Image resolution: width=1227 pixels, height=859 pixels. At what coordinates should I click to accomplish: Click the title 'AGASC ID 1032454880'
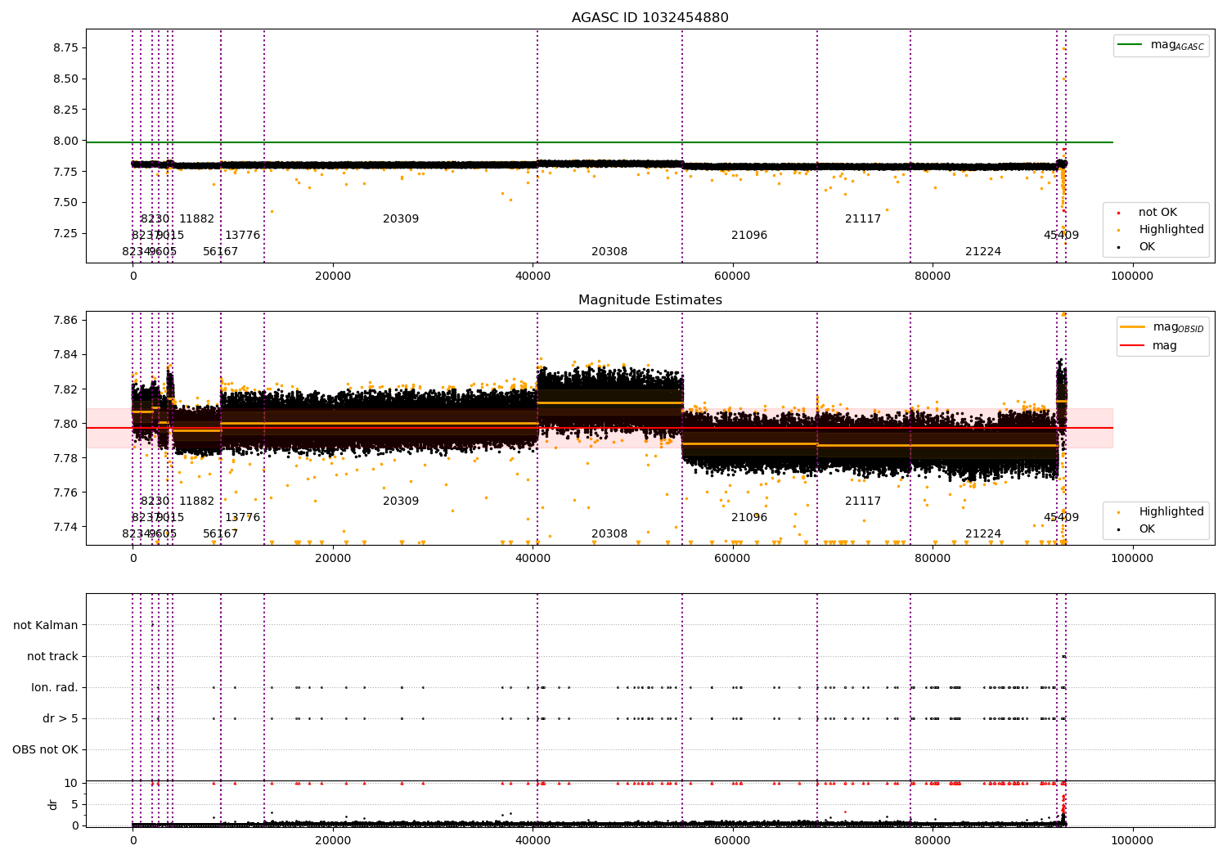click(649, 18)
